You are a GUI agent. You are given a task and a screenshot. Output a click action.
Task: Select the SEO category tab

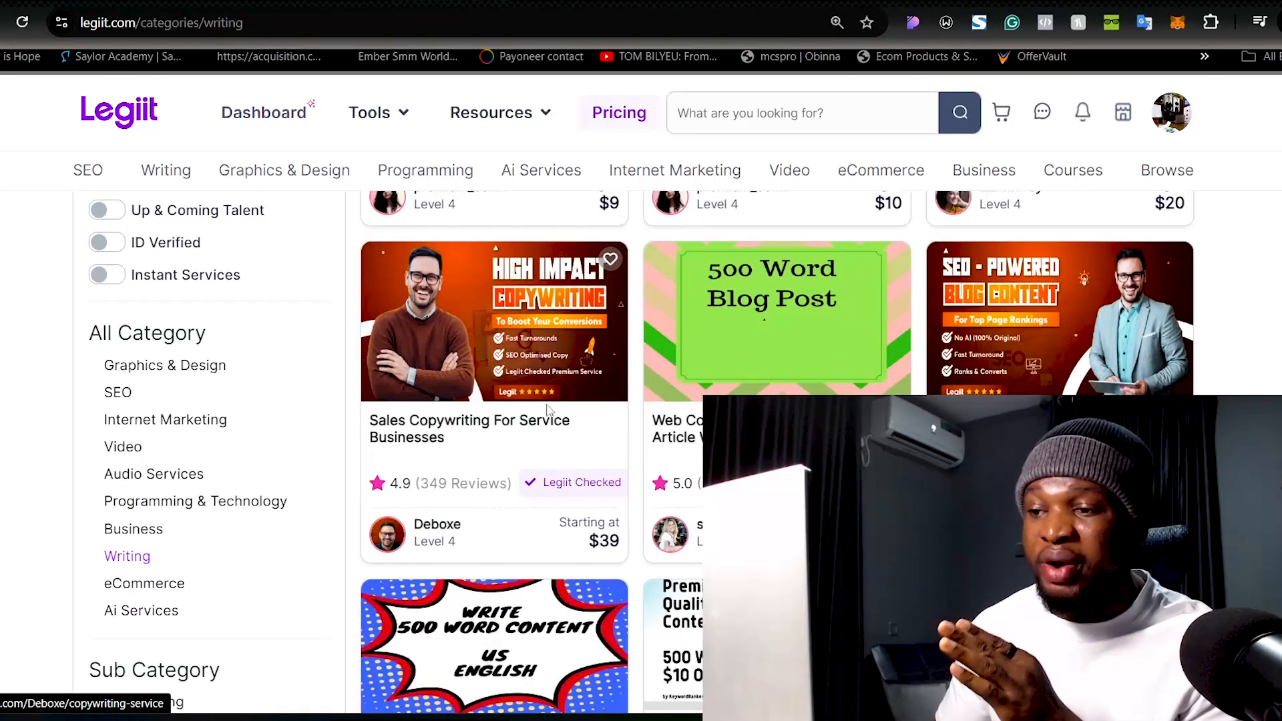click(x=88, y=170)
